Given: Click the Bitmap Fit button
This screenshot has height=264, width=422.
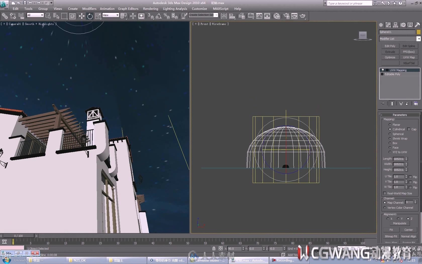Looking at the screenshot, I should click(391, 236).
